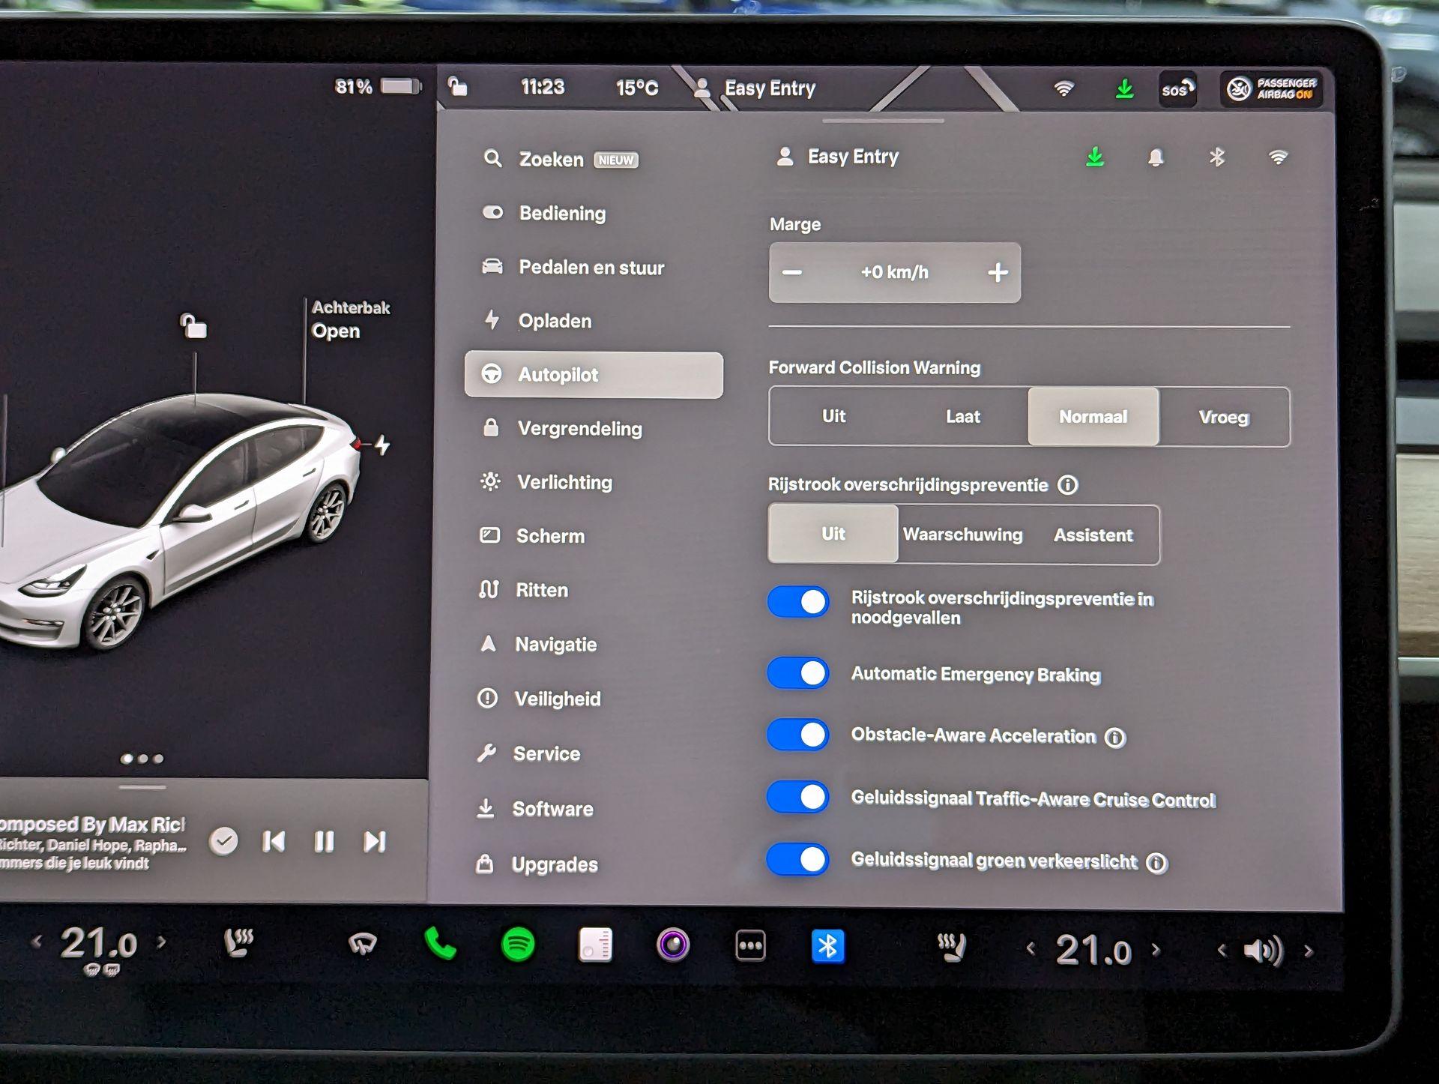The image size is (1439, 1084).
Task: Open notifications bell icon
Action: 1156,157
